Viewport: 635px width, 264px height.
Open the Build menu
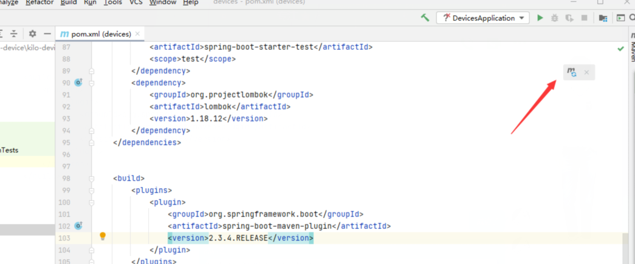pos(69,2)
